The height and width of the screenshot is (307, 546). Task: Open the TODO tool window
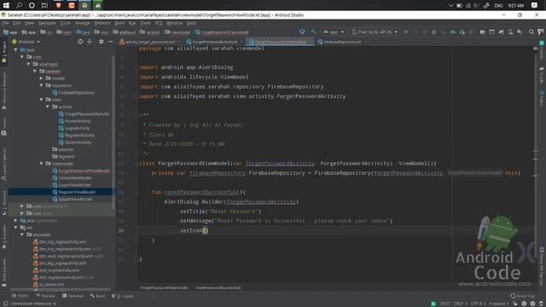pos(20,296)
